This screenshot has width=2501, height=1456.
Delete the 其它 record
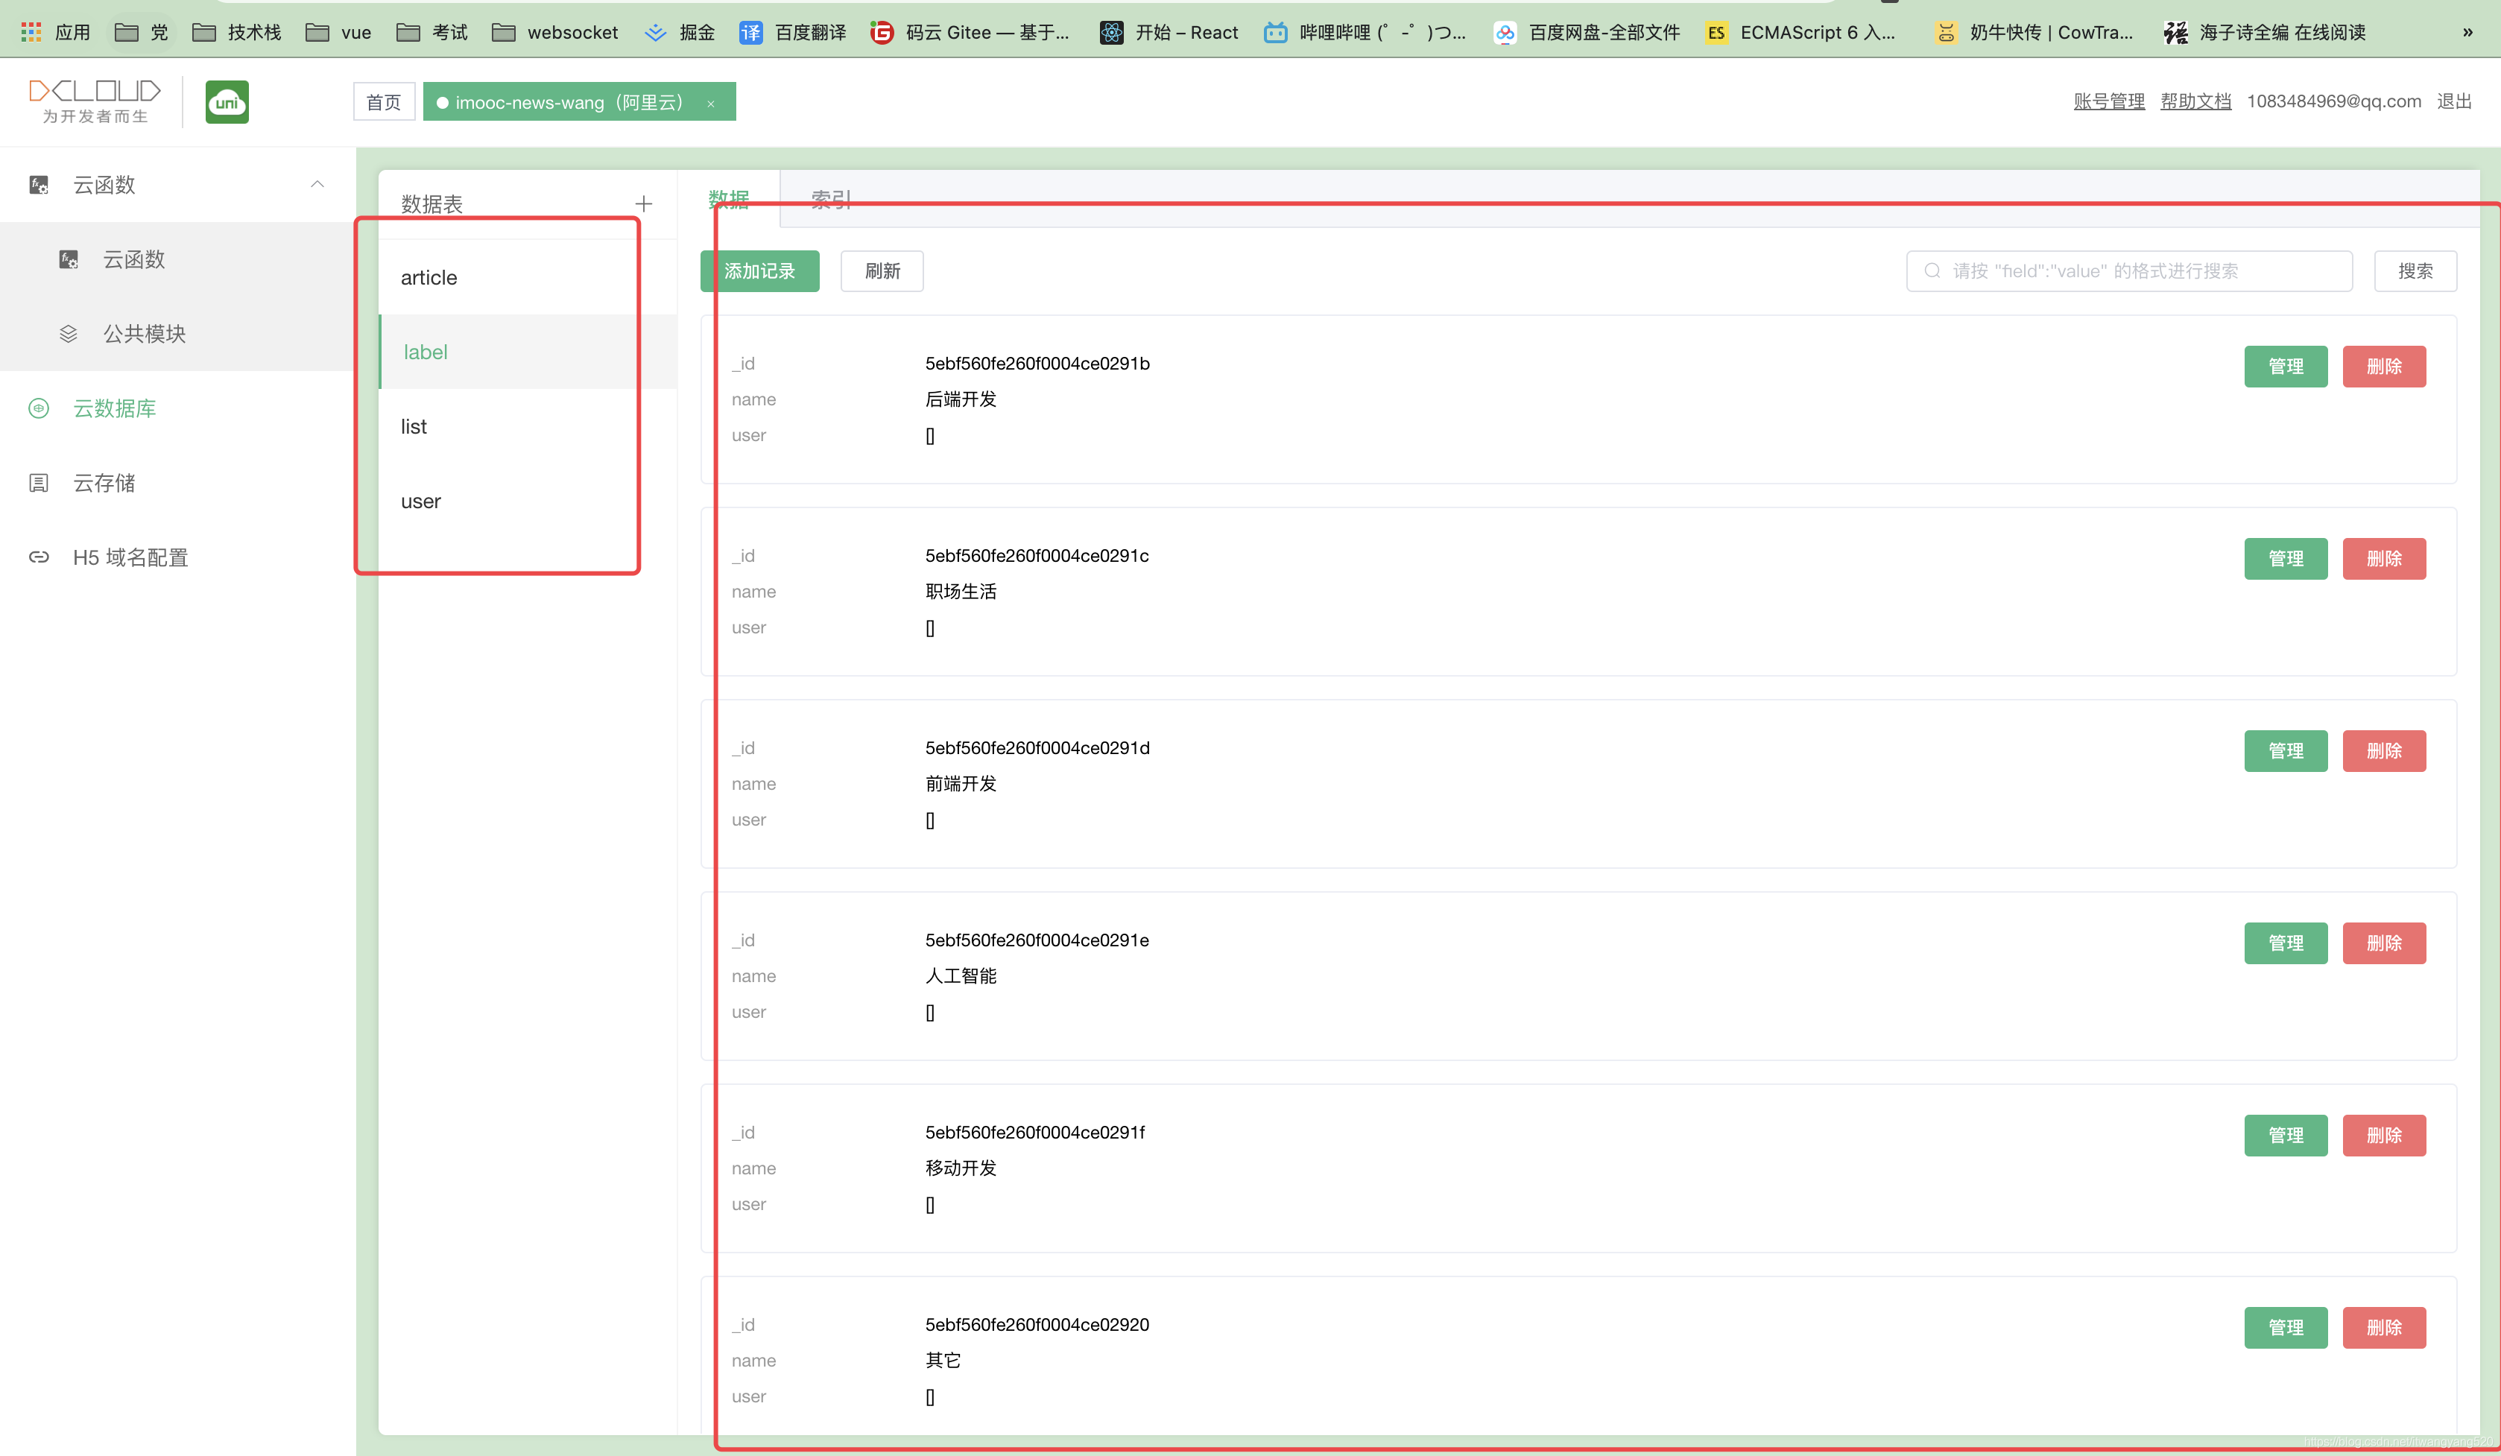tap(2385, 1328)
